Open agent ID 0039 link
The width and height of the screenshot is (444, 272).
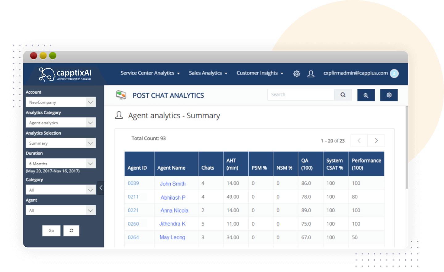(133, 183)
